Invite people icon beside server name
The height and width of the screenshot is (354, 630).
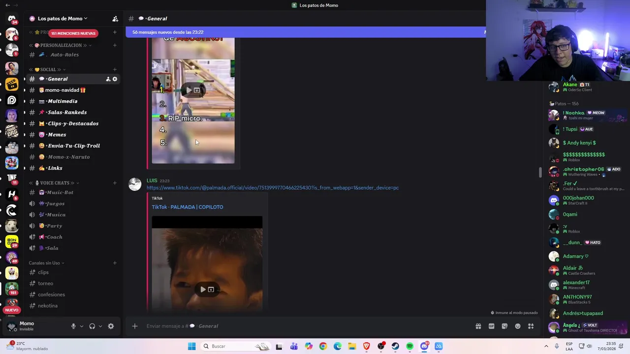[x=115, y=19]
